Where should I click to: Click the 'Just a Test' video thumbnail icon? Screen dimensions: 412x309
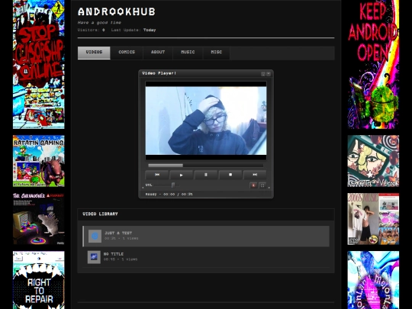(95, 236)
